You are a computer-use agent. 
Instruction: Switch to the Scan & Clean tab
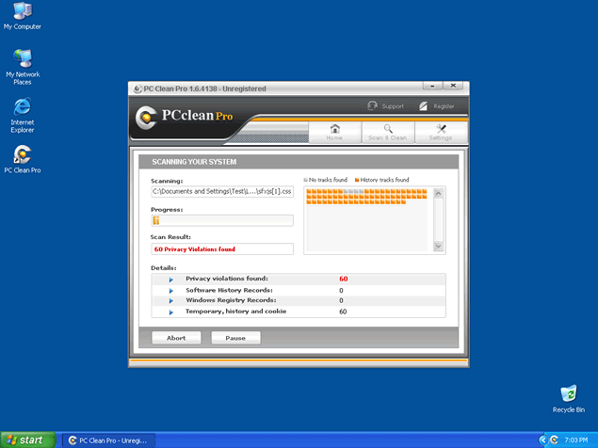point(387,131)
